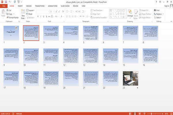Screen dimensions: 173x115
Task: Switch to the INSERT tab
Action: [x=20, y=6]
